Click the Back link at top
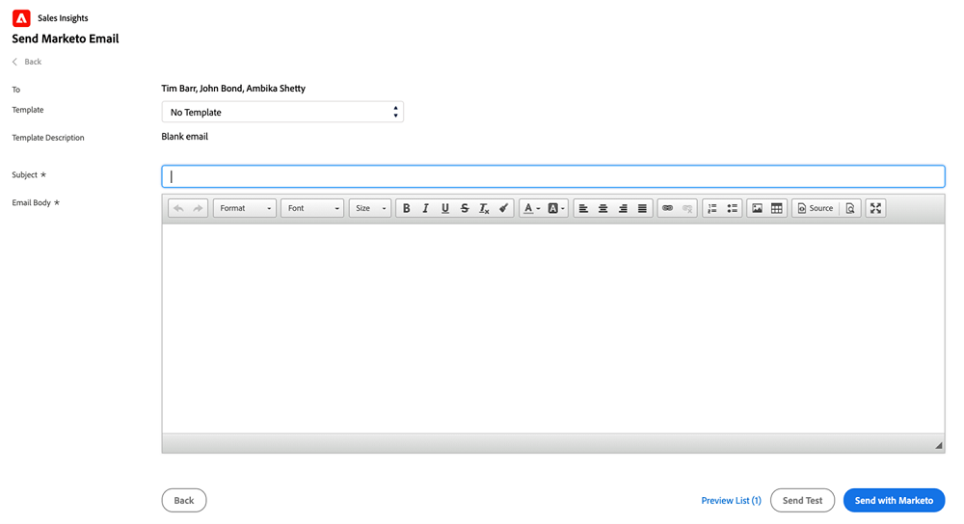This screenshot has height=524, width=964. (x=27, y=62)
